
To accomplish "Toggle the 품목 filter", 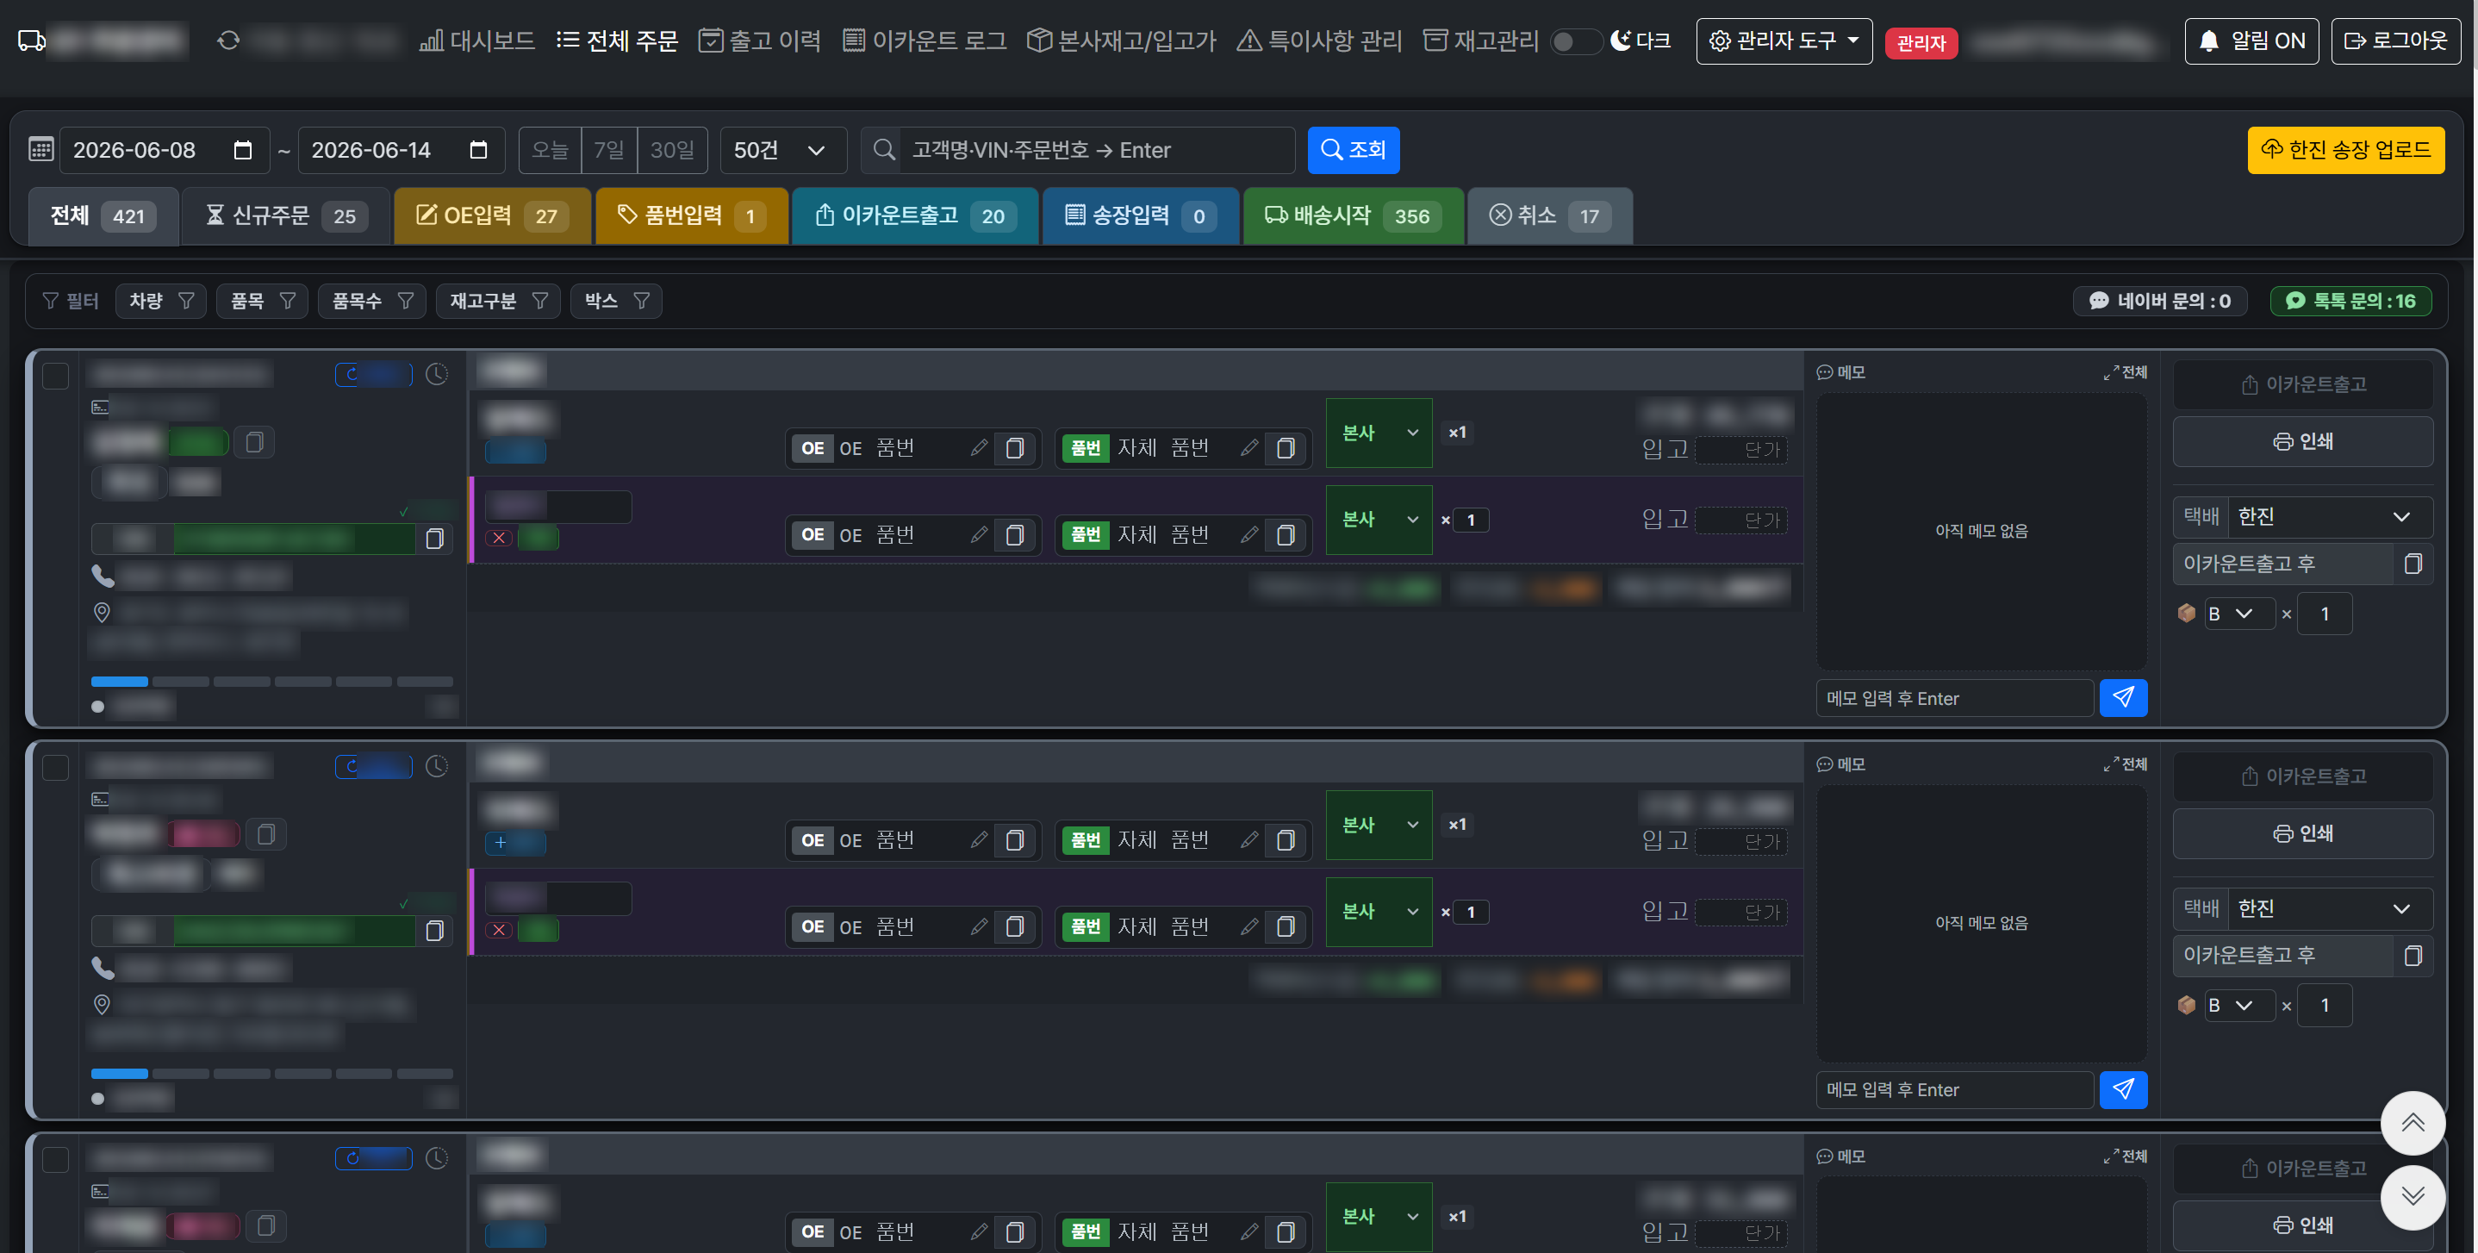I will (x=262, y=302).
